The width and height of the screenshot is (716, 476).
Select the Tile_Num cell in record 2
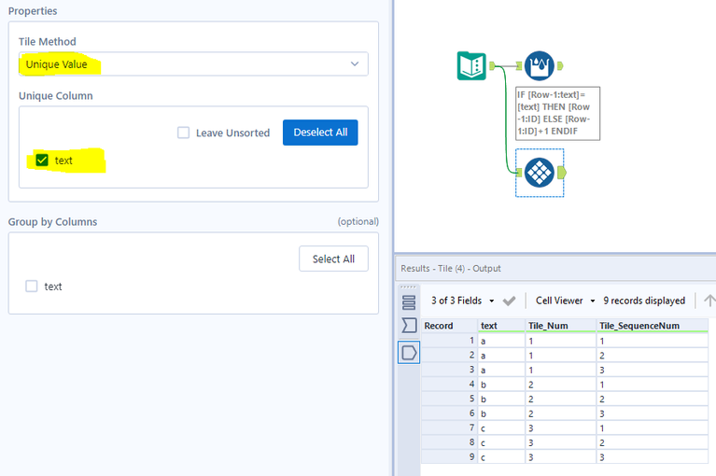pyautogui.click(x=561, y=356)
